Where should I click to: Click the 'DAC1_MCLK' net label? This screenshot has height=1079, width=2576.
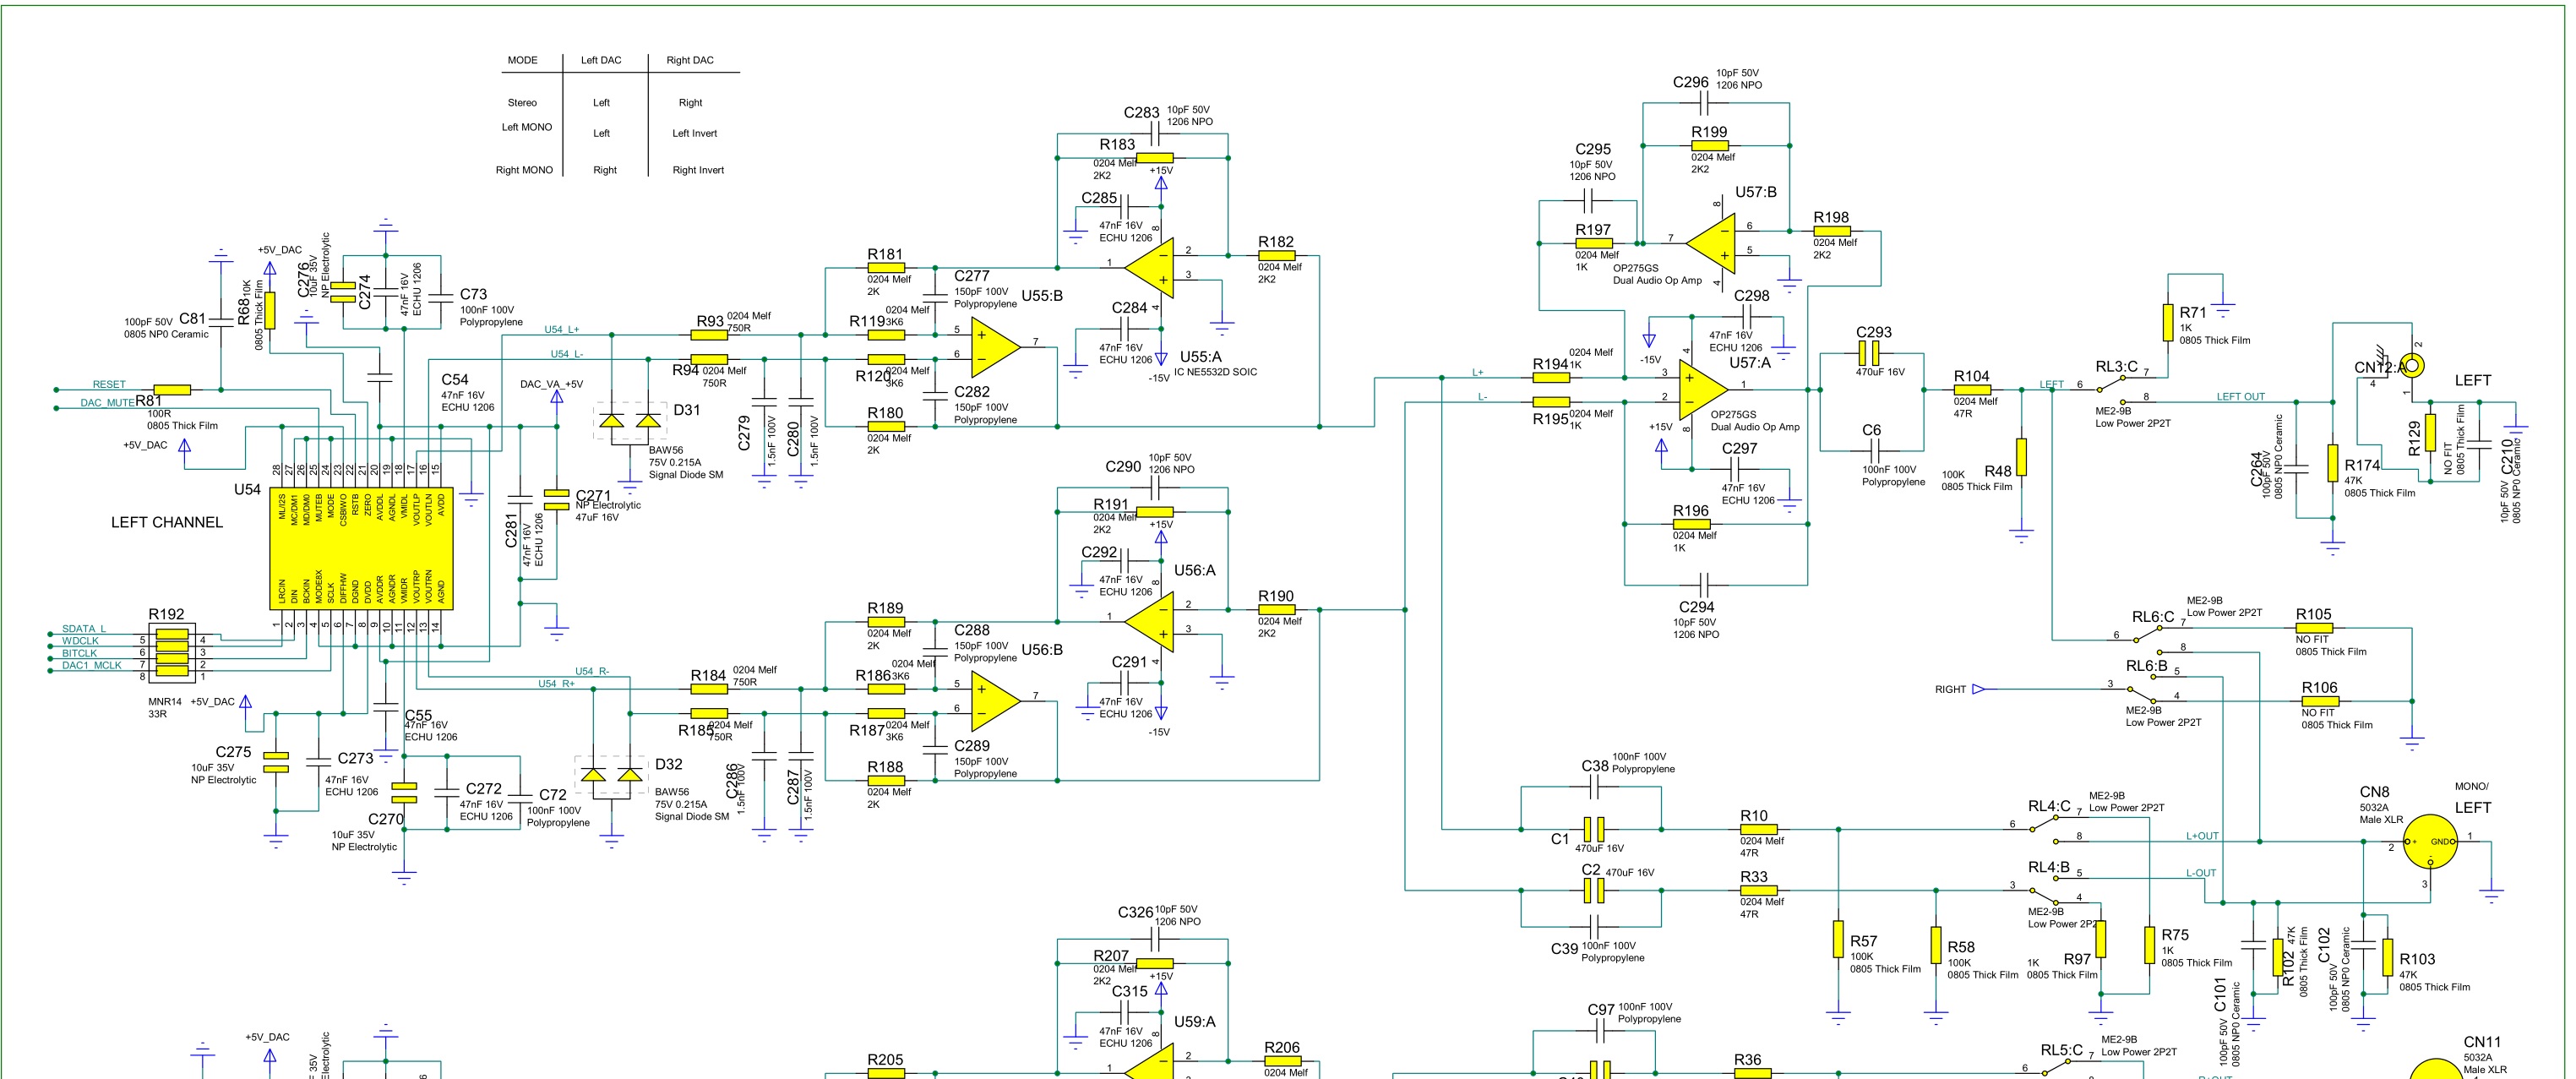(91, 665)
